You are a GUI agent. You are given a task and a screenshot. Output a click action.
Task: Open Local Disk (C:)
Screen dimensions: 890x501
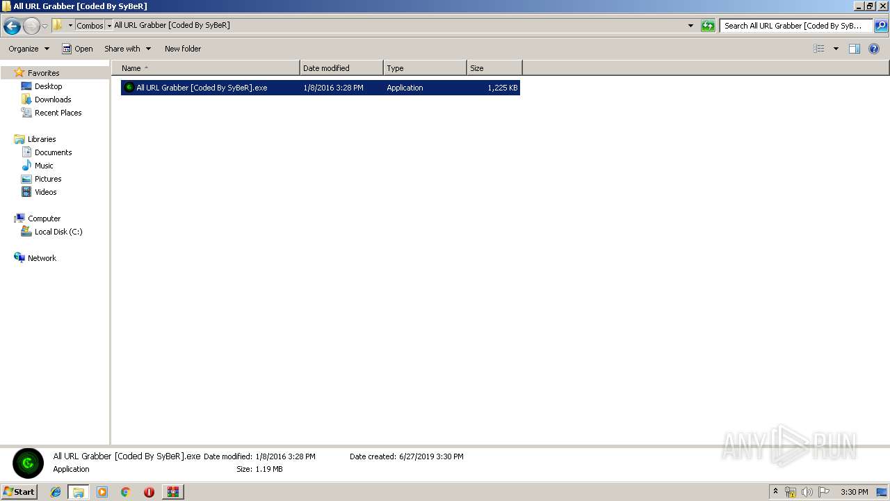coord(58,232)
